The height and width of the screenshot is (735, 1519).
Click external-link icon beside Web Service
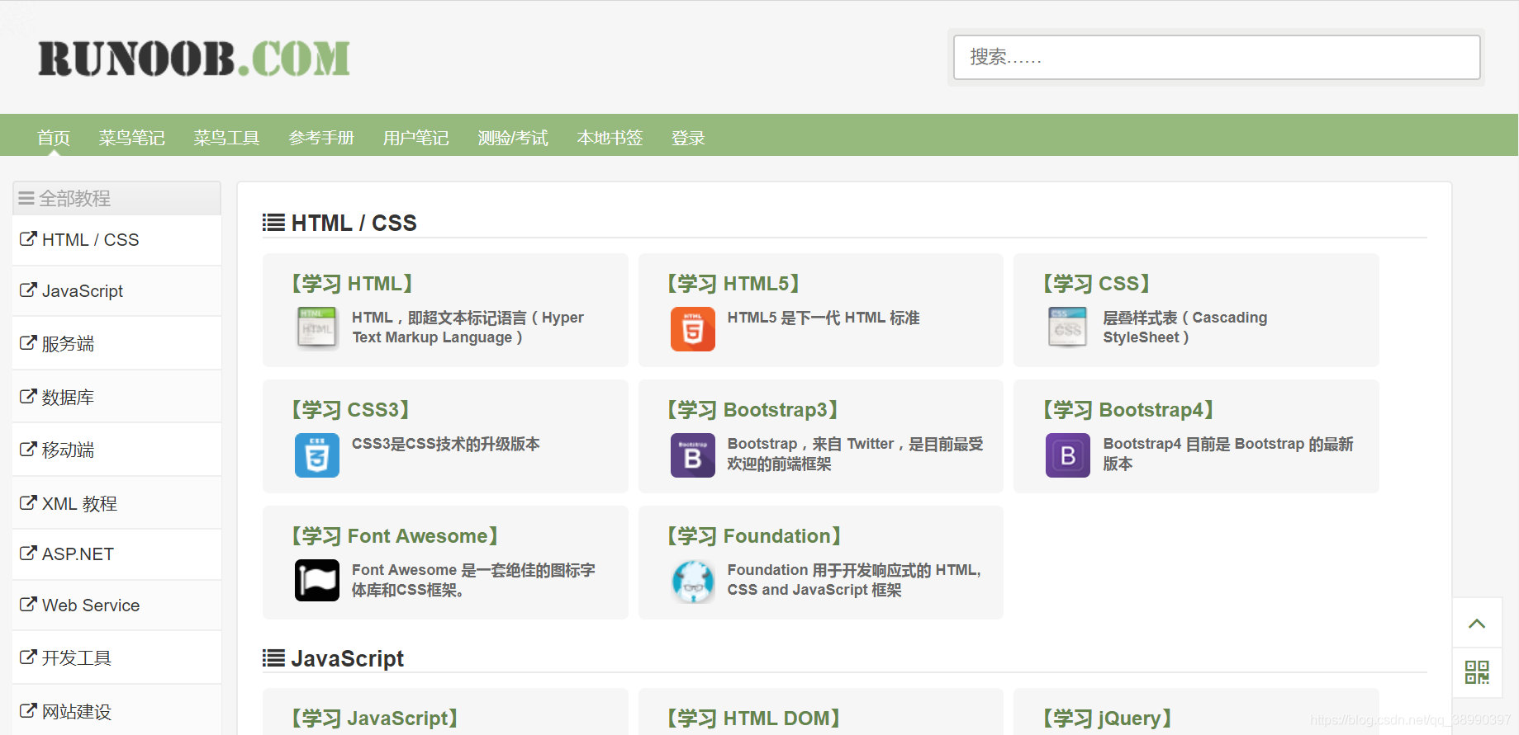(x=28, y=605)
